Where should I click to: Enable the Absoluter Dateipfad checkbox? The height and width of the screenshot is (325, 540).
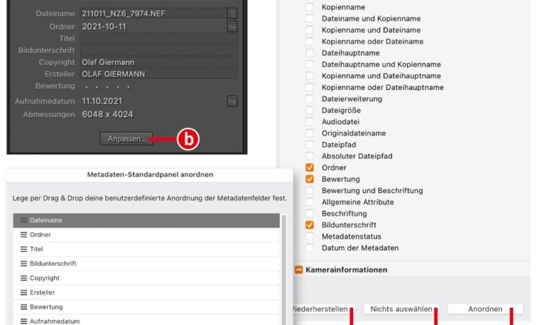[309, 156]
